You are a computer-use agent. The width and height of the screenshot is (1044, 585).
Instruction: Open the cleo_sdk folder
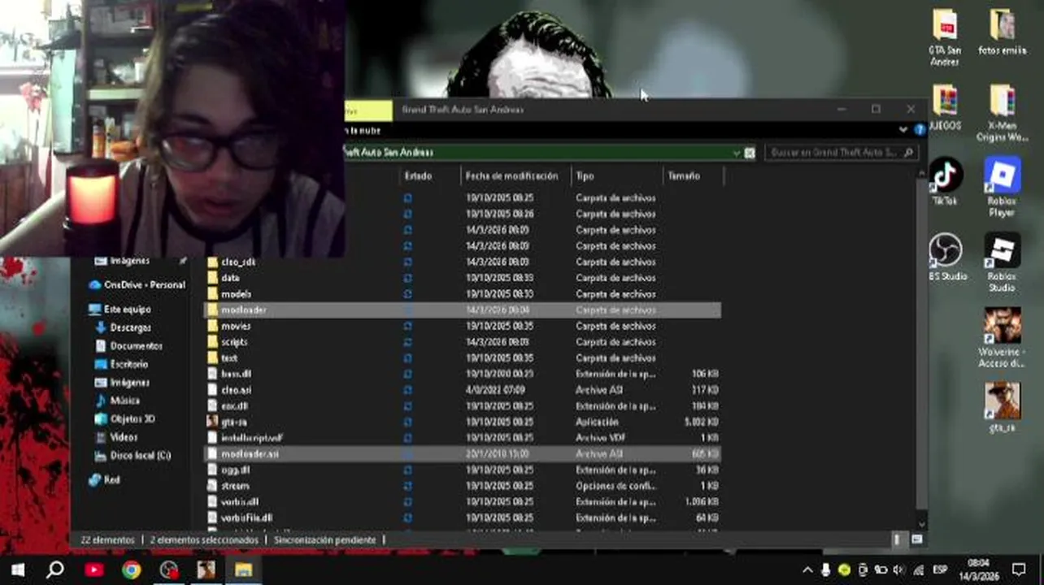click(237, 262)
